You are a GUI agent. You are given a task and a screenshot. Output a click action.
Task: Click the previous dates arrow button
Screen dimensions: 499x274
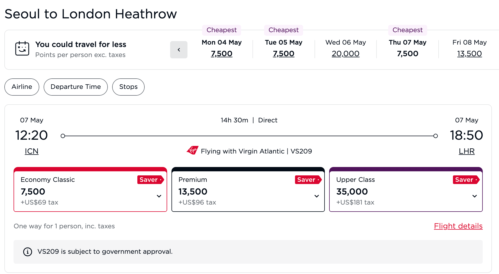(179, 50)
